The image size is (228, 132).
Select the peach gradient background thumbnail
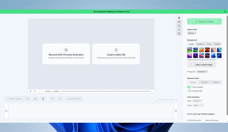click(x=213, y=50)
